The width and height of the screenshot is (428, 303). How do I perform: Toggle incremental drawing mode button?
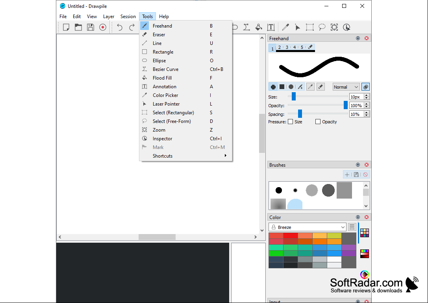point(365,87)
